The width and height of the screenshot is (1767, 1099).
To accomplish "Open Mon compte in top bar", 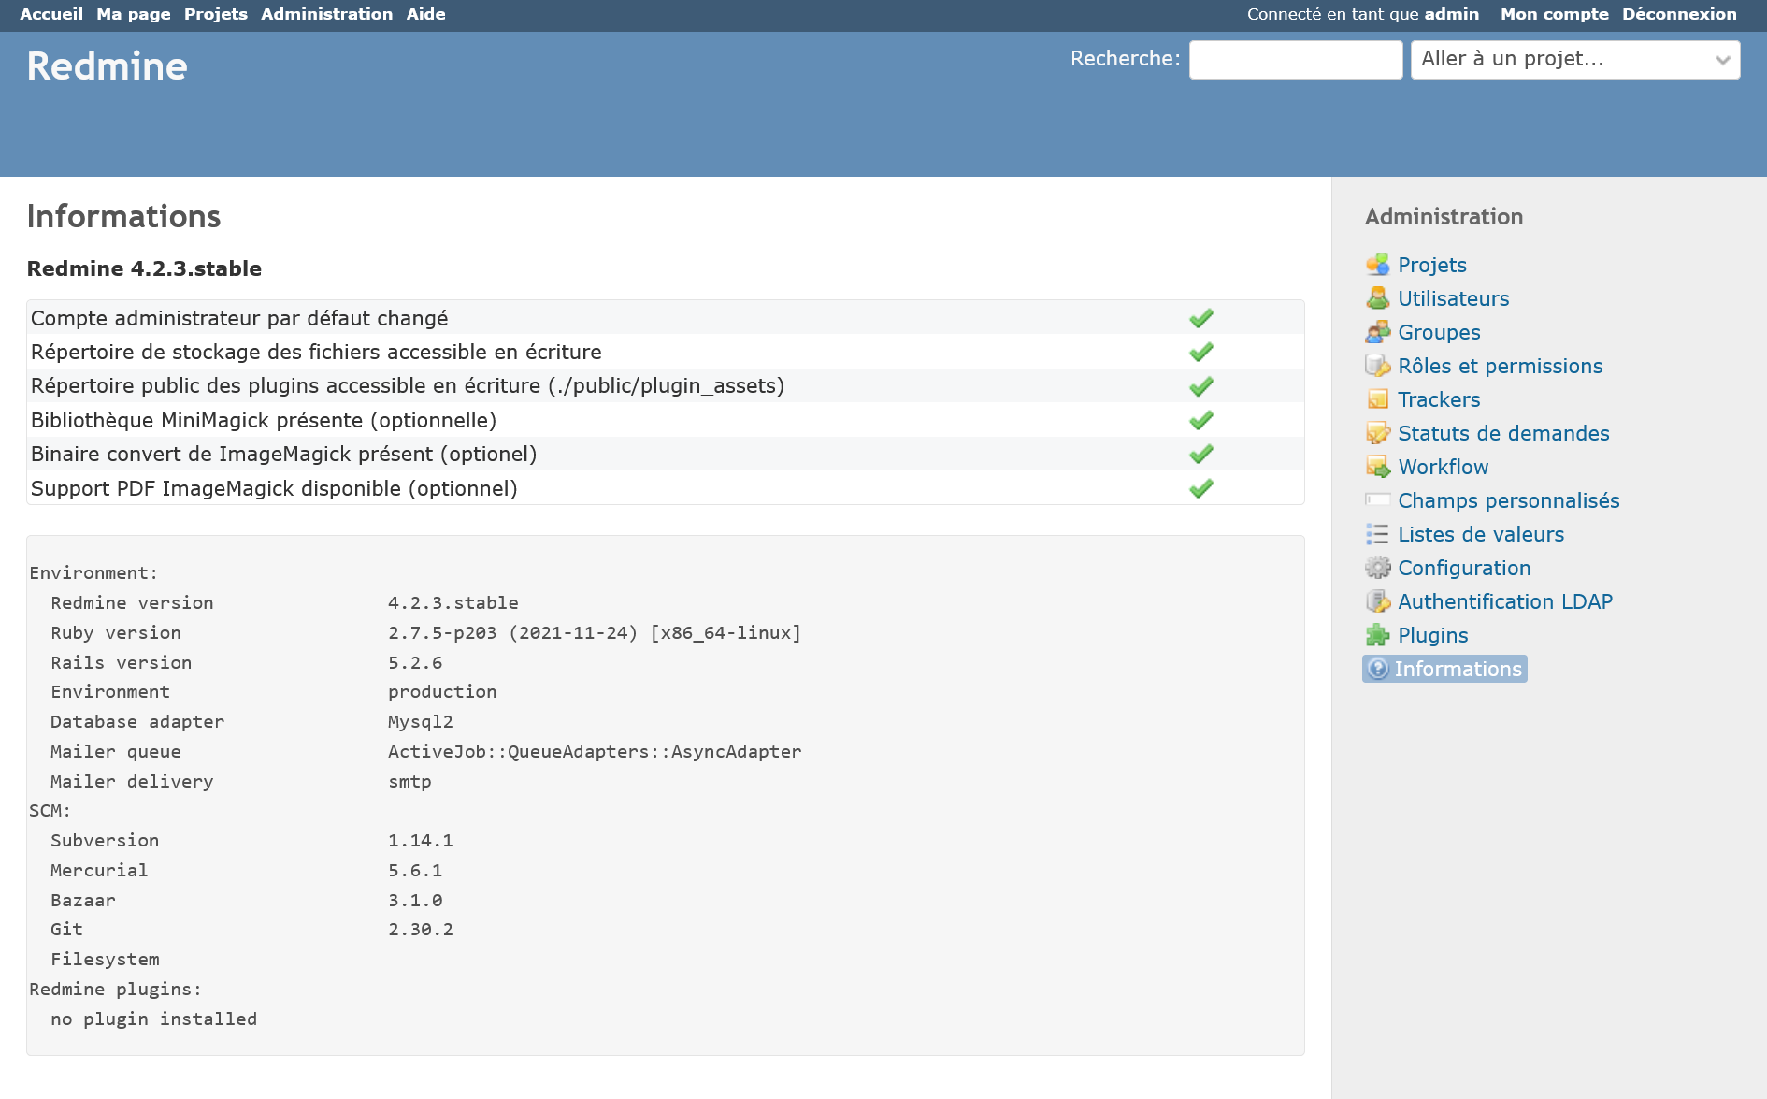I will [x=1555, y=14].
